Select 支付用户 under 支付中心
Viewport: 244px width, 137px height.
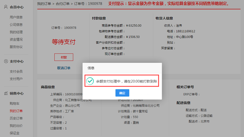click(x=16, y=79)
